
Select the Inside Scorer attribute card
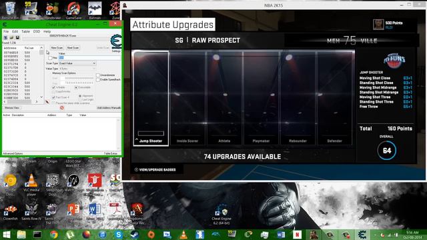187,98
